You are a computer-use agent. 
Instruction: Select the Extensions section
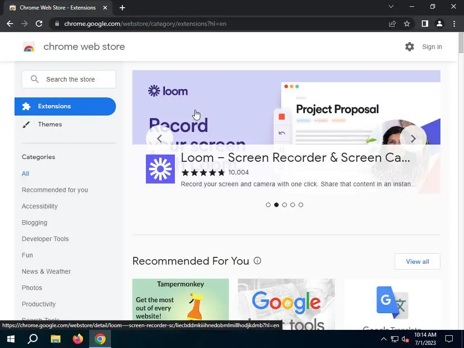click(x=65, y=106)
